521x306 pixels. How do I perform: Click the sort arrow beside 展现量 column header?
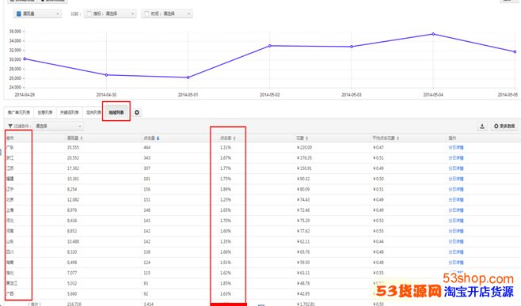click(x=82, y=138)
